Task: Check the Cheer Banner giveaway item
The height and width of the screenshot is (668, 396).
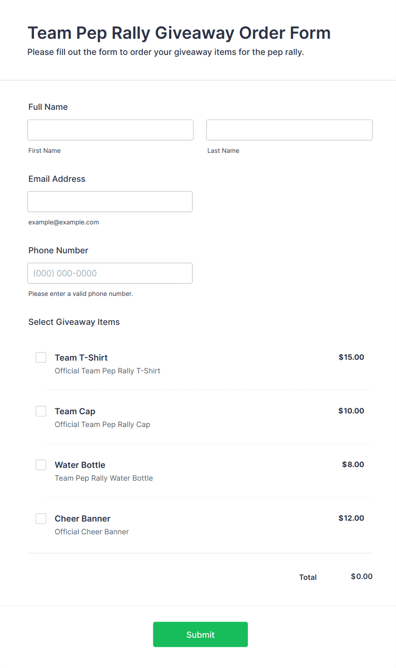Action: pos(40,518)
